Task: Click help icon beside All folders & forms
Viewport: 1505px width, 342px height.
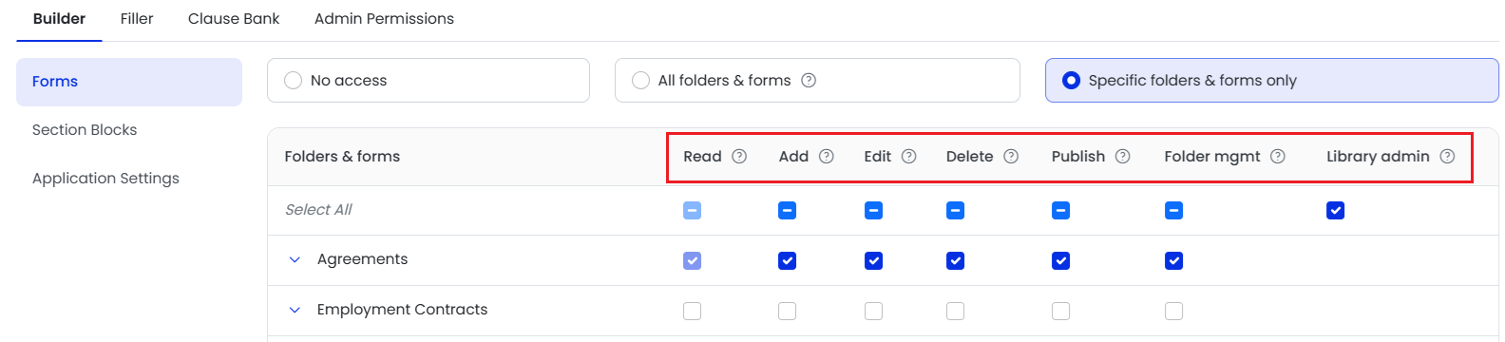Action: (809, 81)
